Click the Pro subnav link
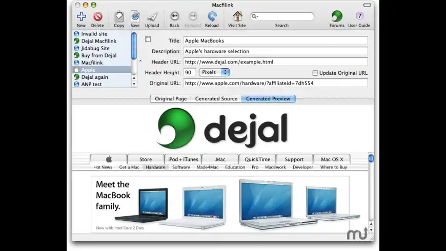The width and height of the screenshot is (446, 251). pos(255,167)
